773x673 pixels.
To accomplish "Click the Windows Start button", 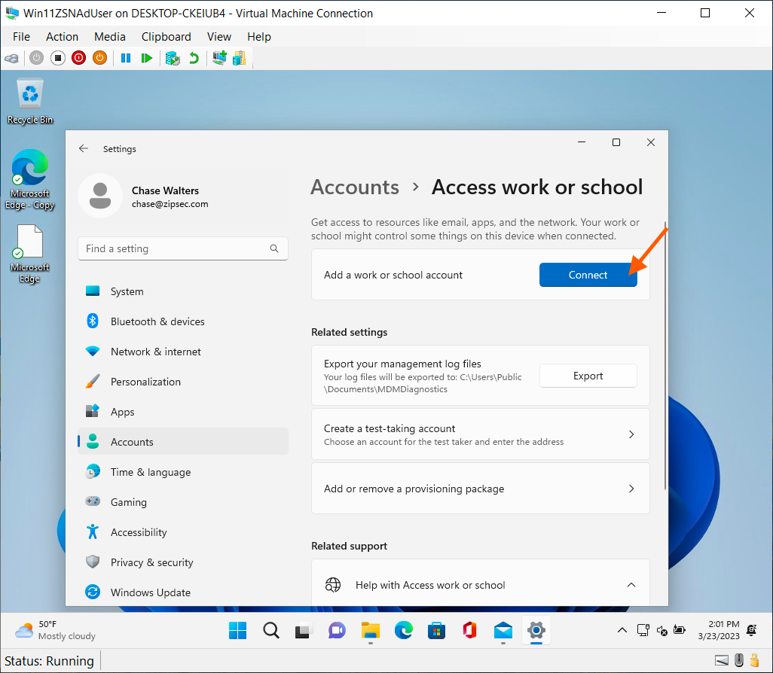I will 237,630.
